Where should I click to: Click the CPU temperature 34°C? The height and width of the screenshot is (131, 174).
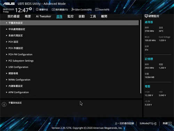tap(161, 31)
